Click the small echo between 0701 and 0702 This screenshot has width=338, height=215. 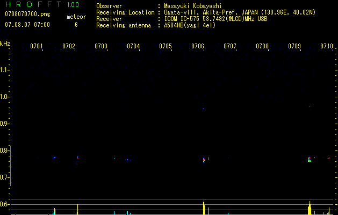coord(54,157)
